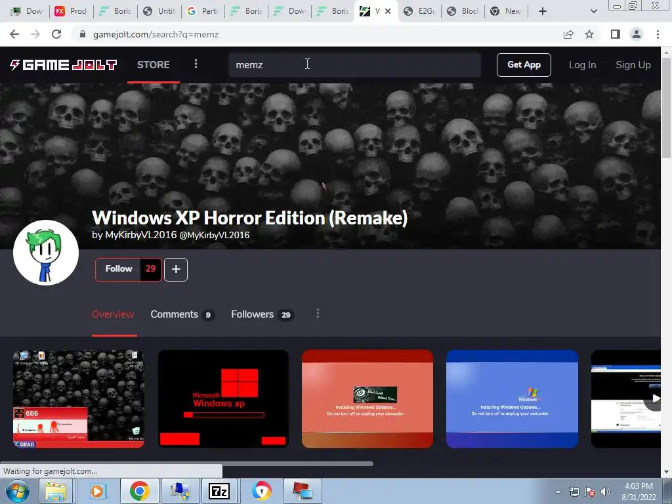Click the gamejolt.com address bar URL
The height and width of the screenshot is (504, 672).
pyautogui.click(x=156, y=34)
